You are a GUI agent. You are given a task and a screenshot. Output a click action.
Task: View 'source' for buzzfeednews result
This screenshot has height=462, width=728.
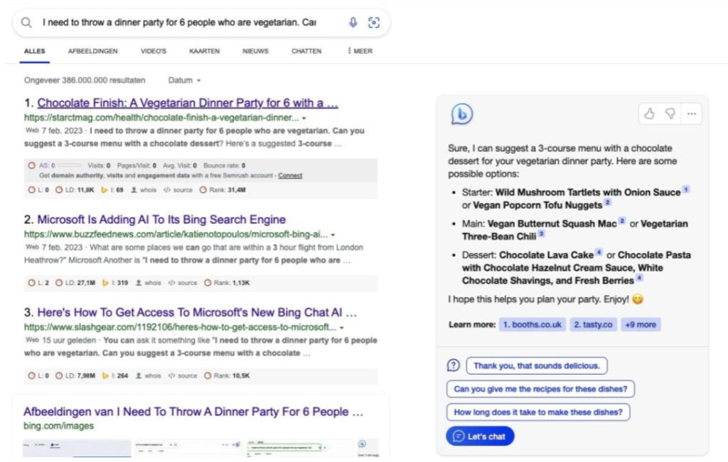[183, 283]
